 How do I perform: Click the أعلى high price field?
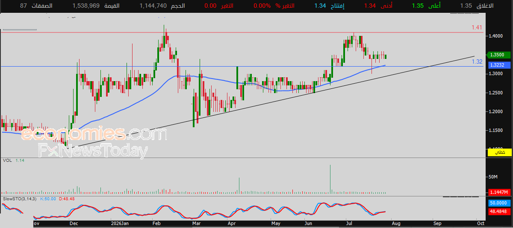click(427, 6)
